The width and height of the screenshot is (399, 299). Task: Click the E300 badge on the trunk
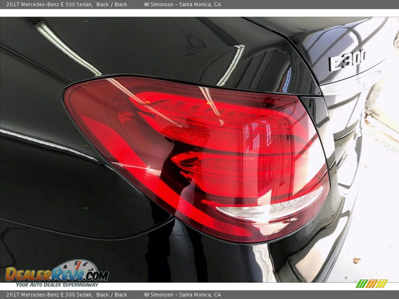click(347, 60)
